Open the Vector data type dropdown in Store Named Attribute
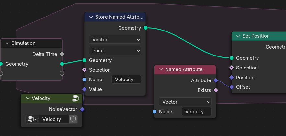The height and width of the screenshot is (136, 286). [115, 40]
